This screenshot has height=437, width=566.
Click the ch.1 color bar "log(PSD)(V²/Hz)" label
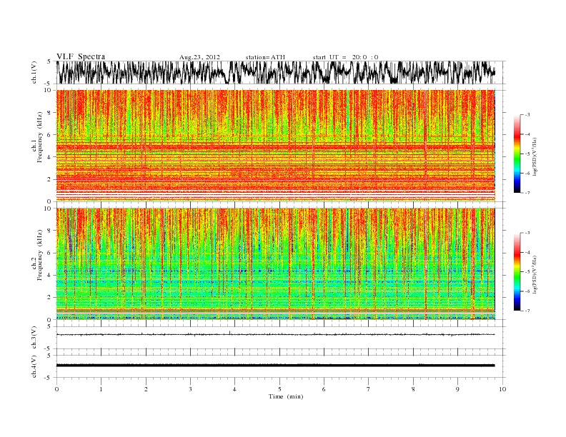(535, 156)
